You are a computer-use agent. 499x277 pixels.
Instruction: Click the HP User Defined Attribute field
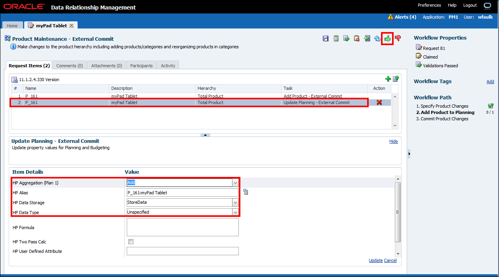[183, 251]
